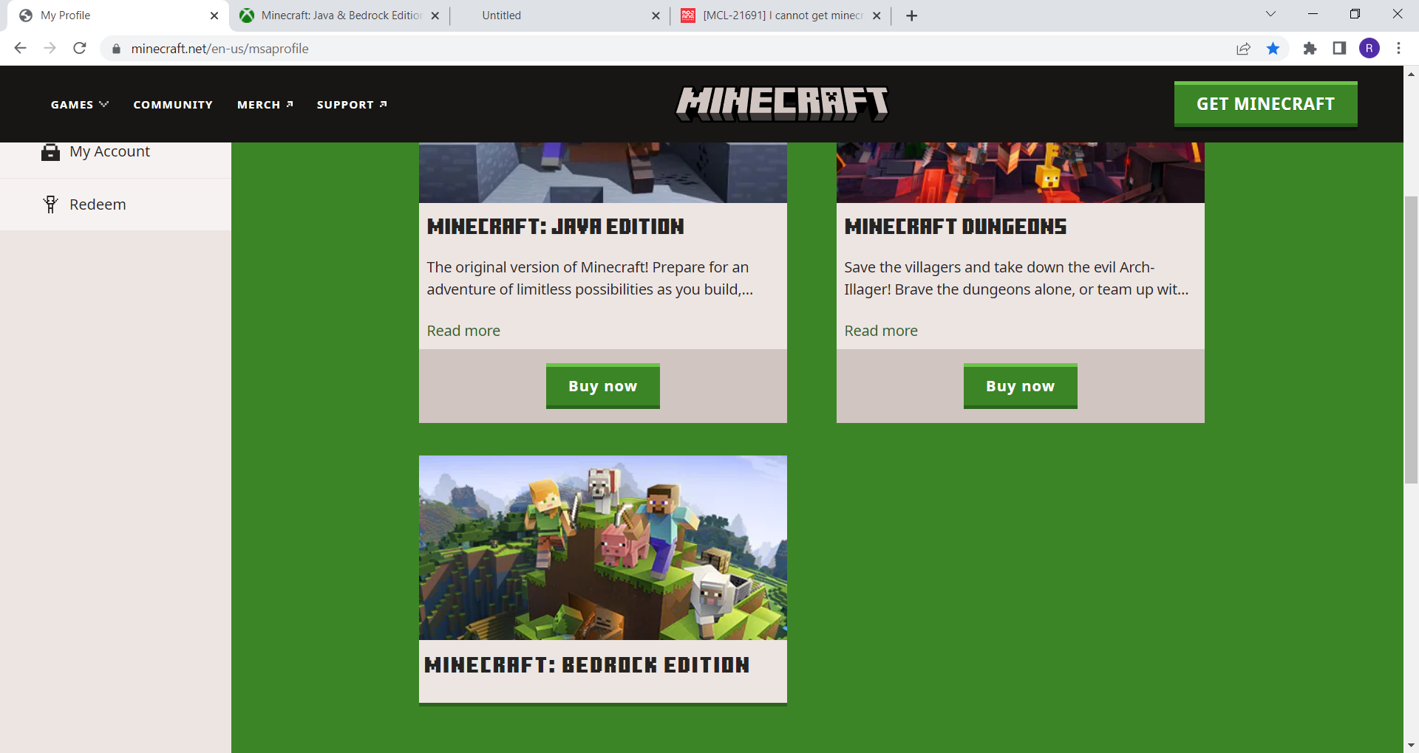Click the Minecraft: Bedrock Edition heading
Screen dimensions: 1419x753
tap(587, 665)
